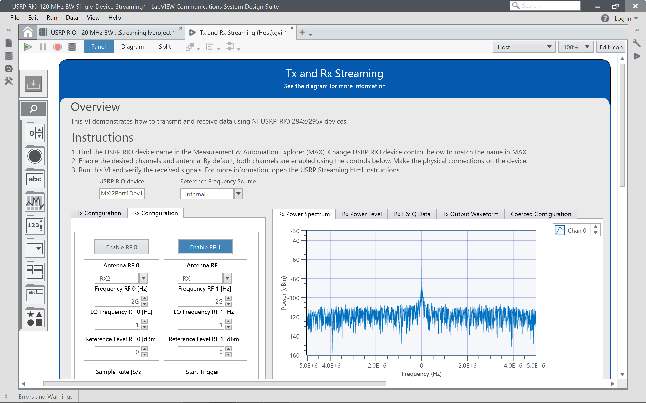Image resolution: width=646 pixels, height=403 pixels.
Task: Click the document icon in left rail
Action: pos(9,43)
